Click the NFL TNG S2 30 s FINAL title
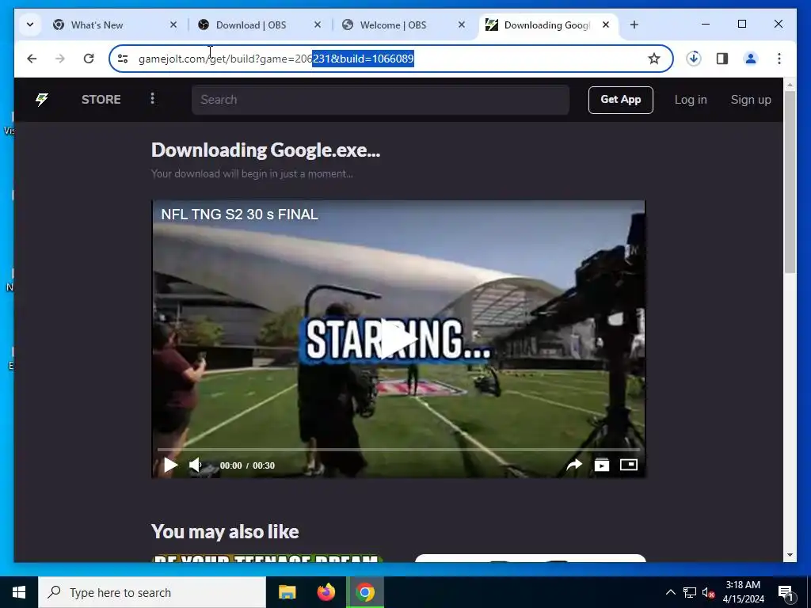The height and width of the screenshot is (608, 811). (239, 214)
